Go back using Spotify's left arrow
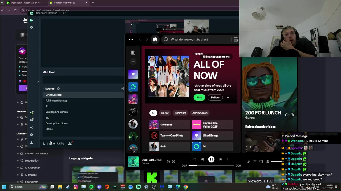This screenshot has width=341, height=191. [x=140, y=40]
